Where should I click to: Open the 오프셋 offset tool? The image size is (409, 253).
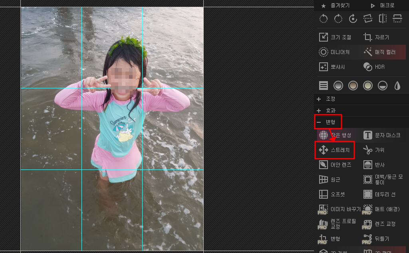point(332,194)
